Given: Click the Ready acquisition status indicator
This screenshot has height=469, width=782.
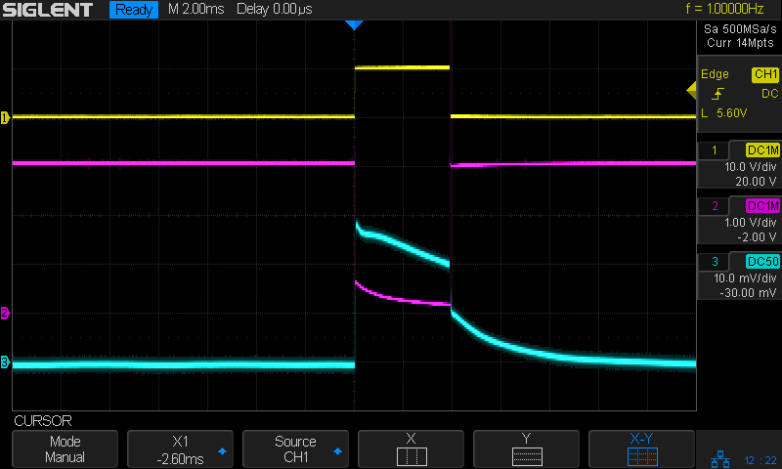Looking at the screenshot, I should (x=133, y=10).
